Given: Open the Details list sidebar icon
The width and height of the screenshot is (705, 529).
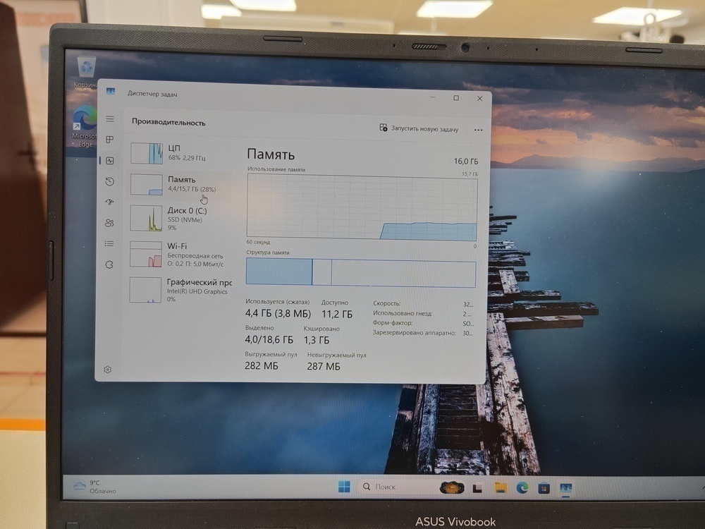Looking at the screenshot, I should (109, 243).
